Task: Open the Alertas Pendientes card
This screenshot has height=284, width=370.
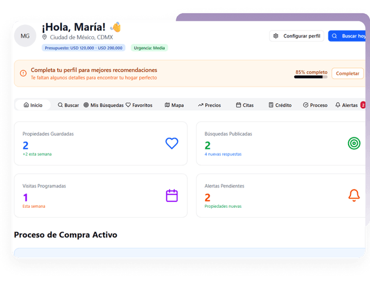Action: tap(281, 196)
